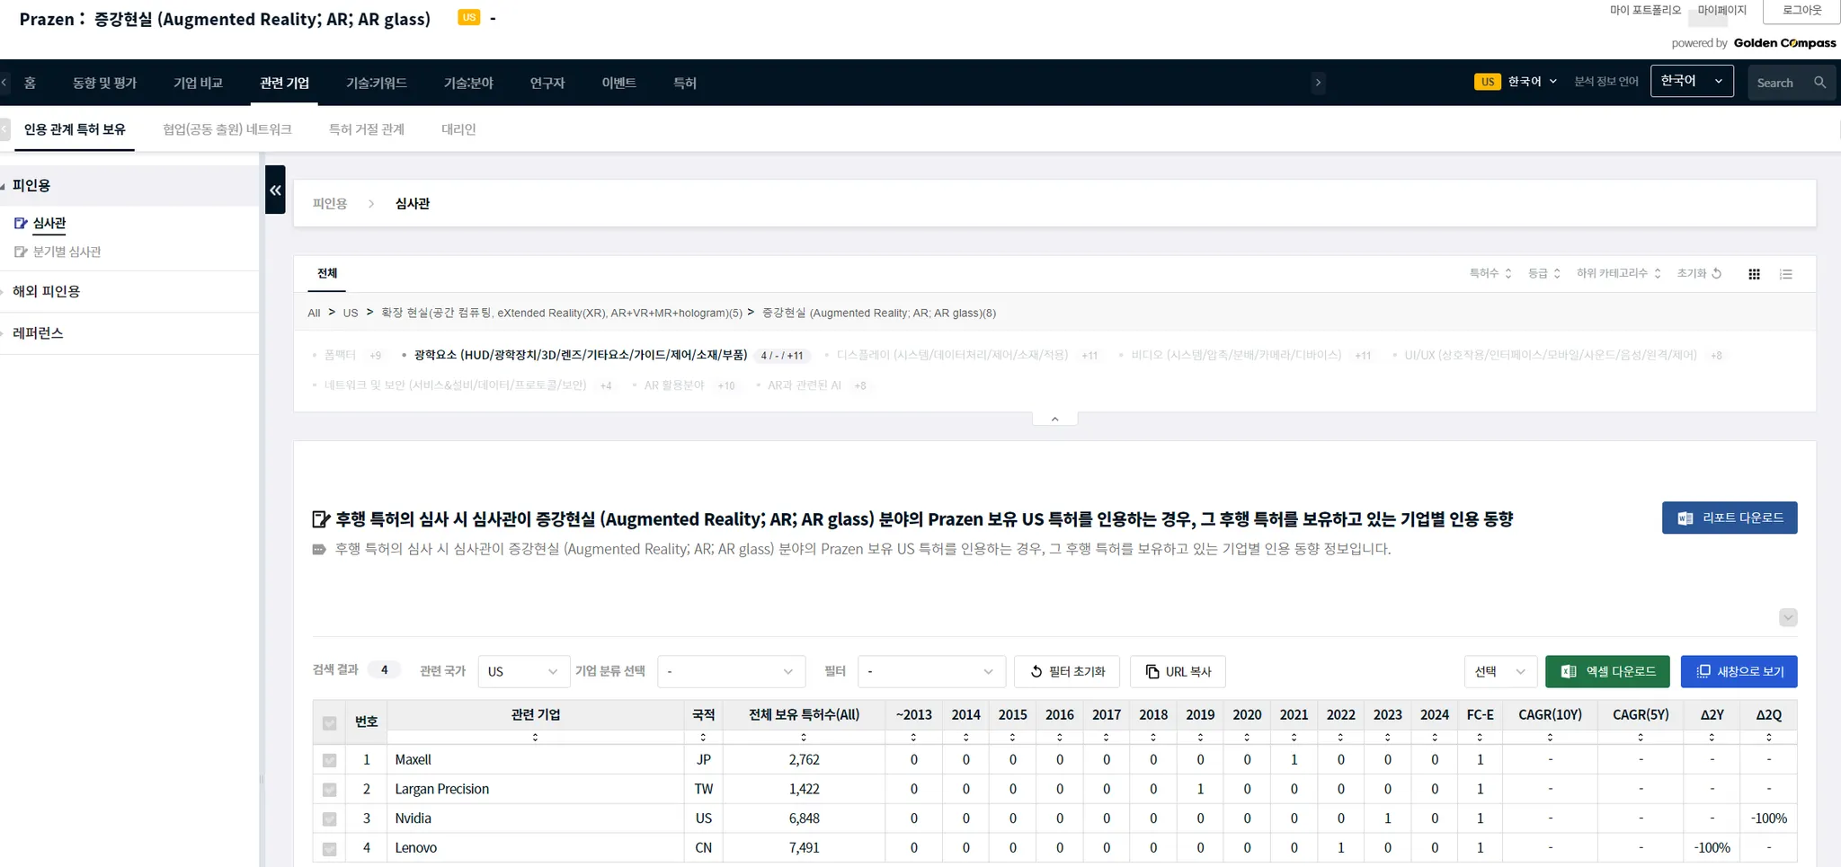Image resolution: width=1841 pixels, height=867 pixels.
Task: Open the 기업 분류 선택 dropdown
Action: (x=731, y=672)
